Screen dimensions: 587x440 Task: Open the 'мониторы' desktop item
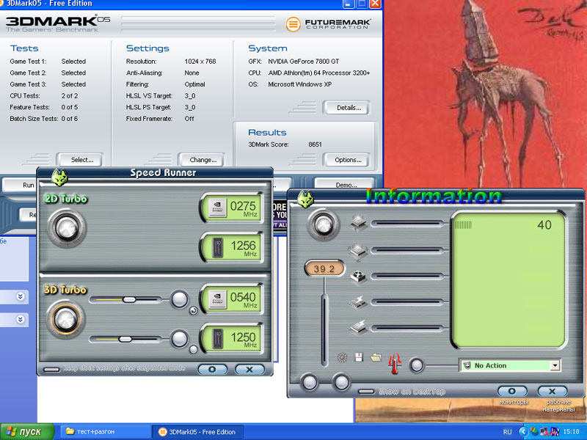(514, 402)
